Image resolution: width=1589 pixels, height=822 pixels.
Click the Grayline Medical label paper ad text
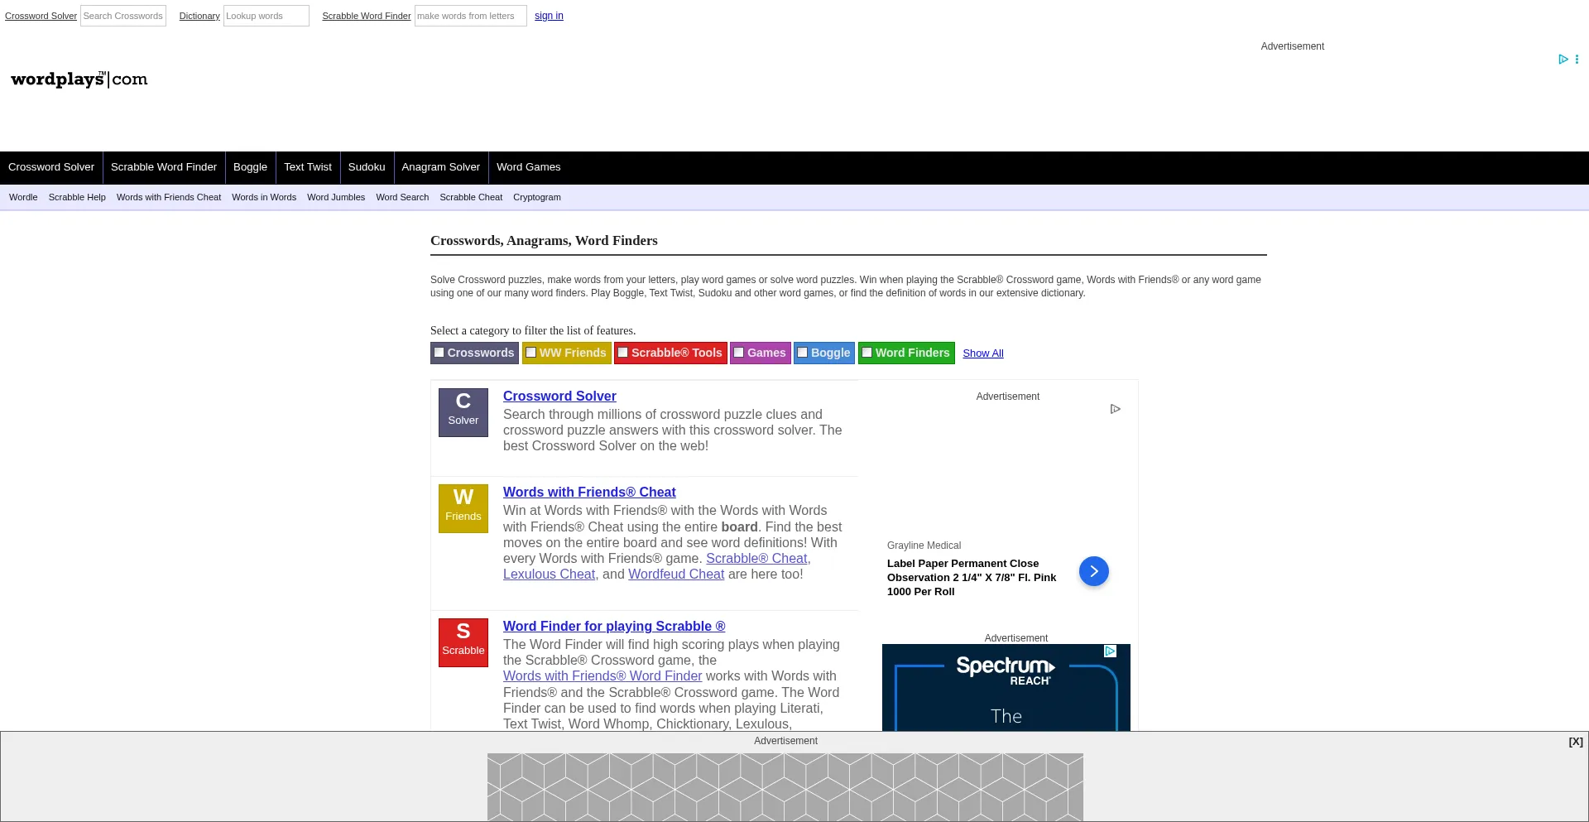click(x=972, y=578)
